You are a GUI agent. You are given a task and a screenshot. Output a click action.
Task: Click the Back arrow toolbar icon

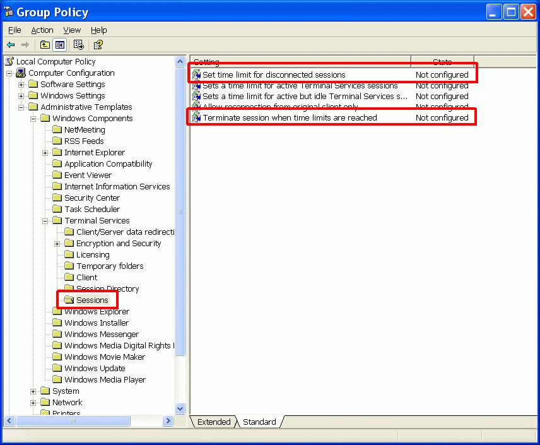(x=11, y=45)
